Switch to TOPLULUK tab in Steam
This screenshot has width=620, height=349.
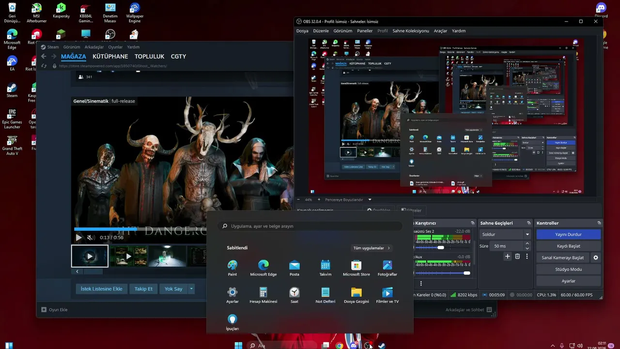(150, 56)
